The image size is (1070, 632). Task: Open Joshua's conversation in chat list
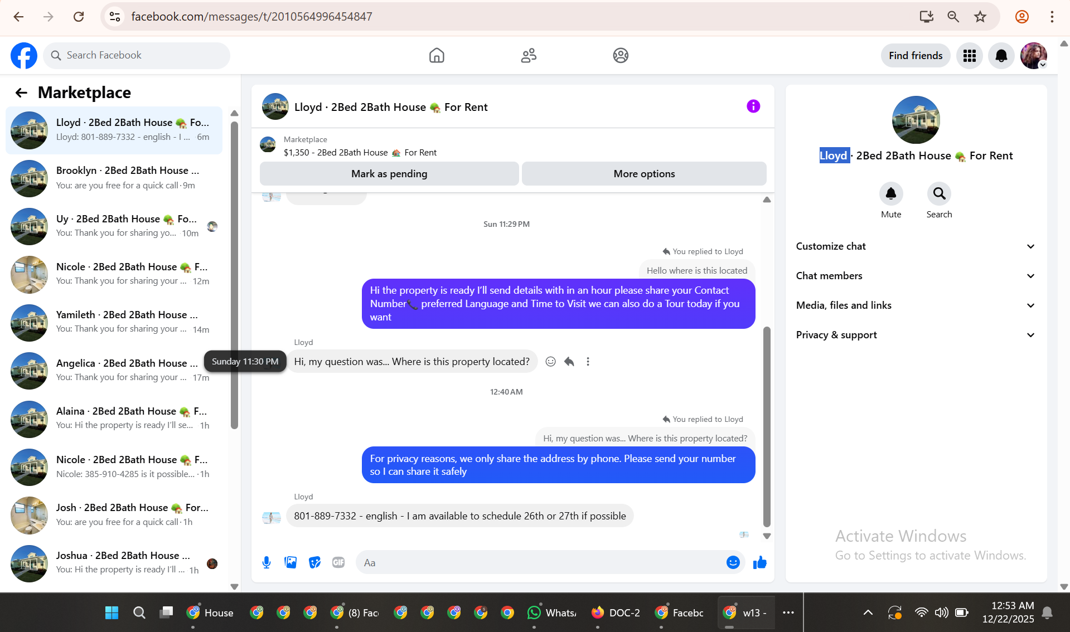point(114,563)
